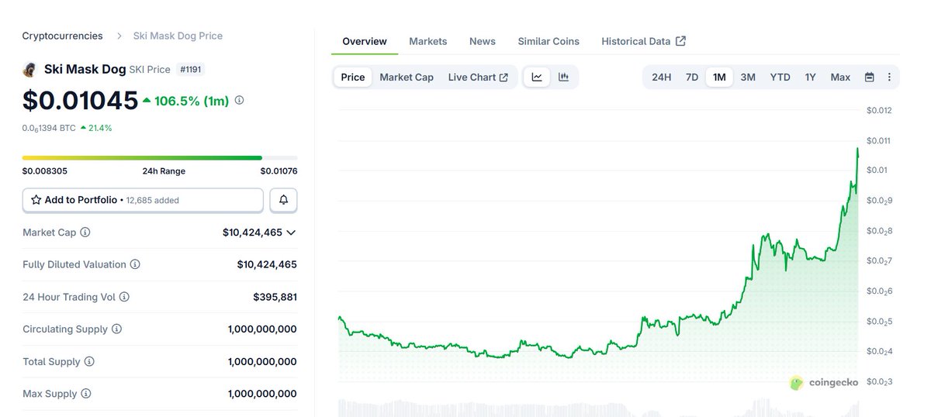Open the price alert bell icon
The image size is (931, 417).
tap(283, 200)
